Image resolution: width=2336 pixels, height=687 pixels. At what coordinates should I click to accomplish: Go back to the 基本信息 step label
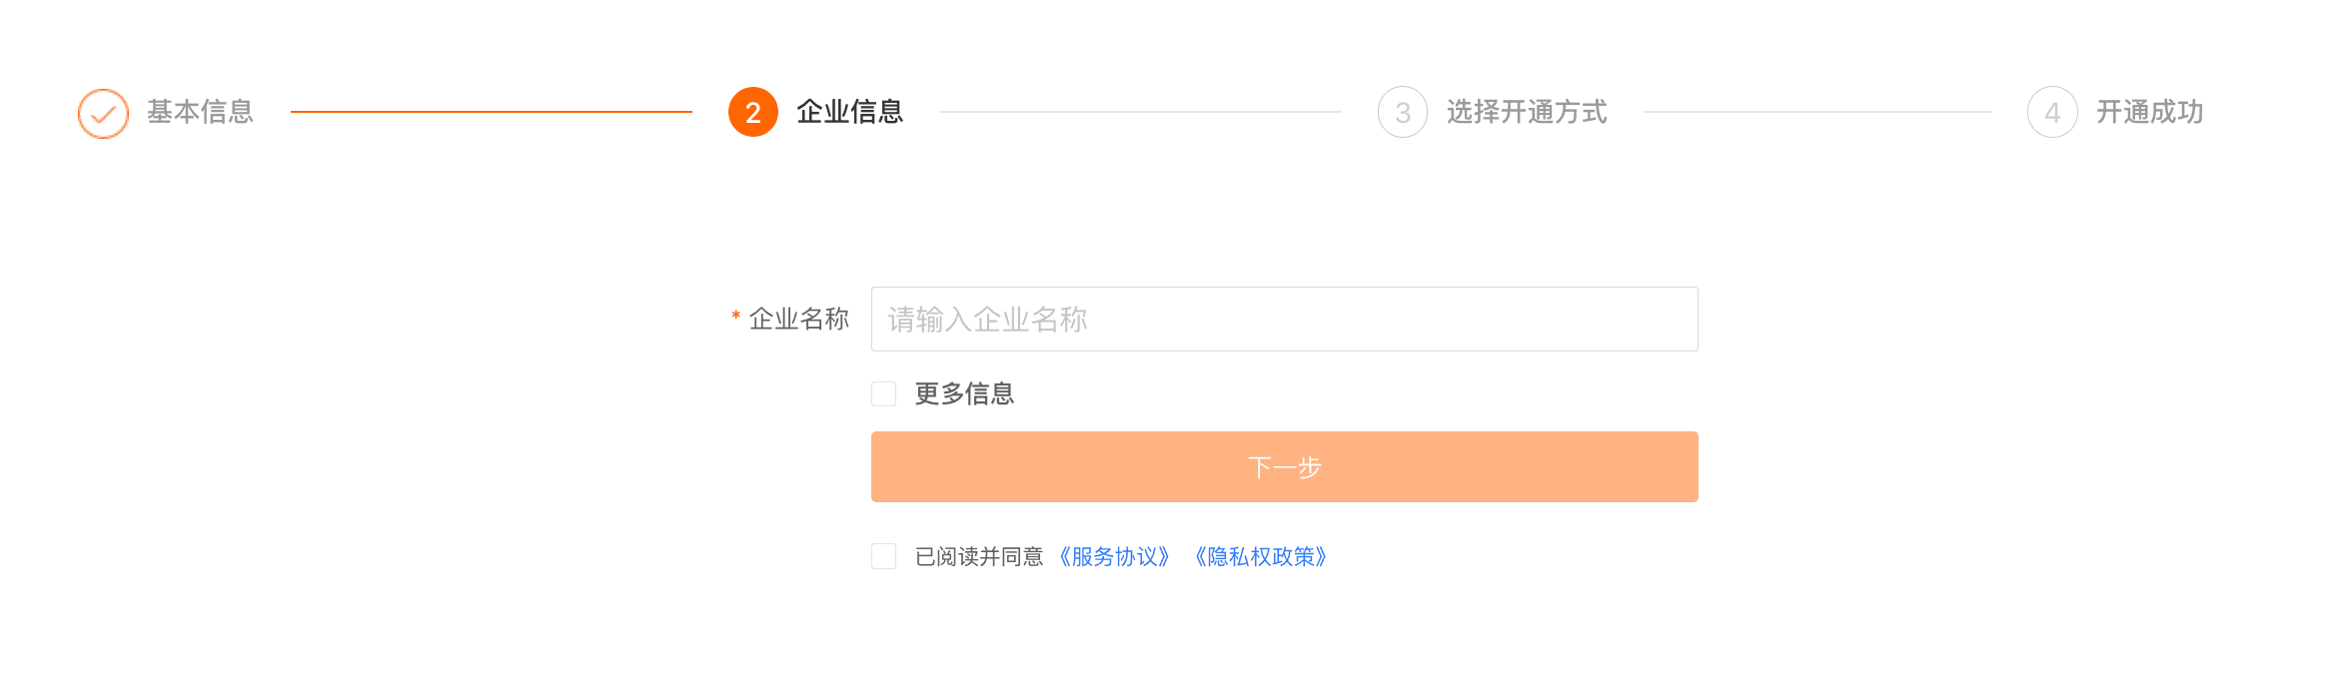pos(201,112)
